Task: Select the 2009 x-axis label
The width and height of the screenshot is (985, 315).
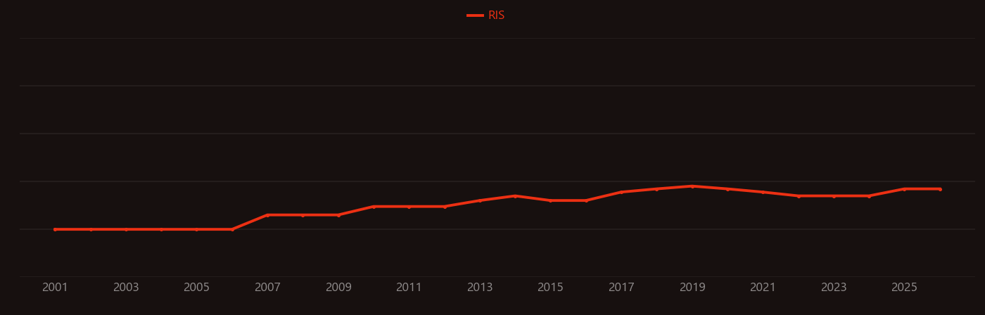Action: click(338, 288)
